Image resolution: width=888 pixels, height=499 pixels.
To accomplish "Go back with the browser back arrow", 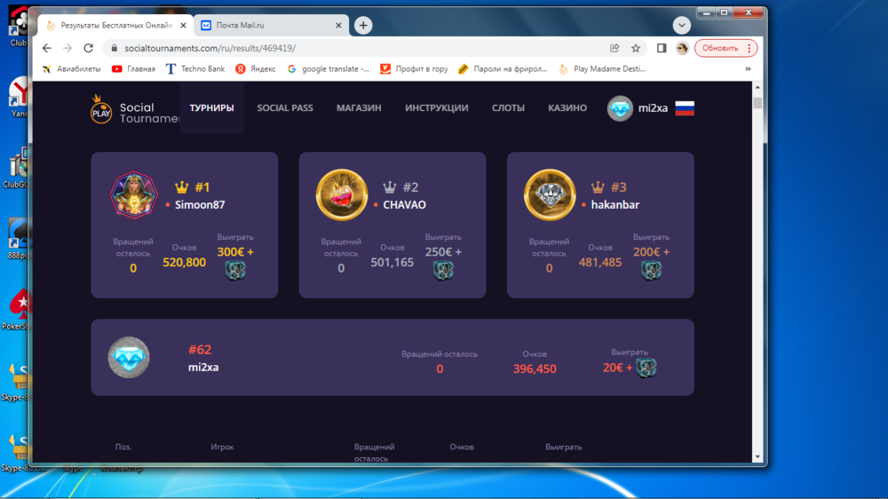I will (x=45, y=48).
